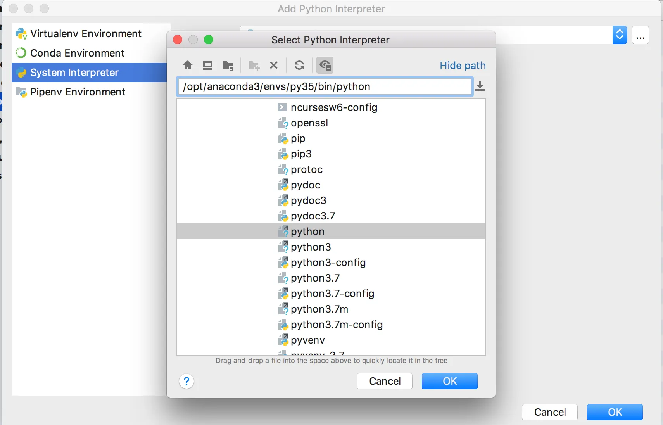Click the pydoc symlink file icon
The height and width of the screenshot is (425, 663).
[283, 185]
